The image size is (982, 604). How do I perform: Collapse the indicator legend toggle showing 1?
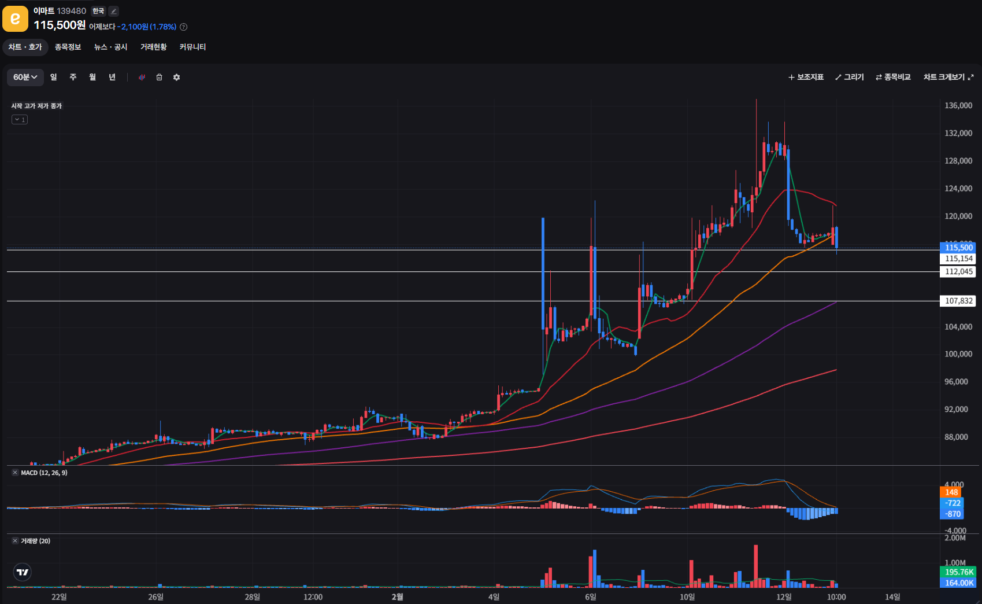click(20, 120)
